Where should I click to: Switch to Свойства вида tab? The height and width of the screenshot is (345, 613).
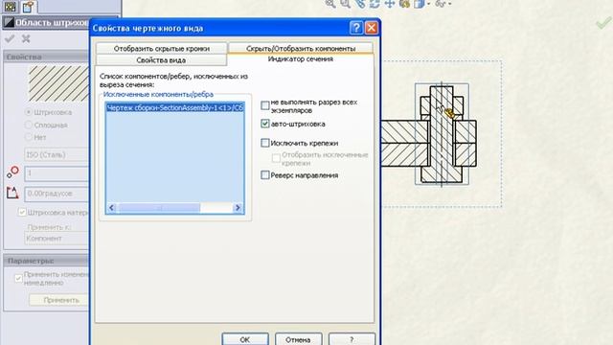coord(161,60)
